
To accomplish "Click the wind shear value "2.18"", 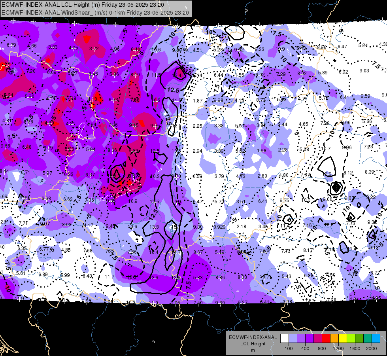I will click(241, 227).
